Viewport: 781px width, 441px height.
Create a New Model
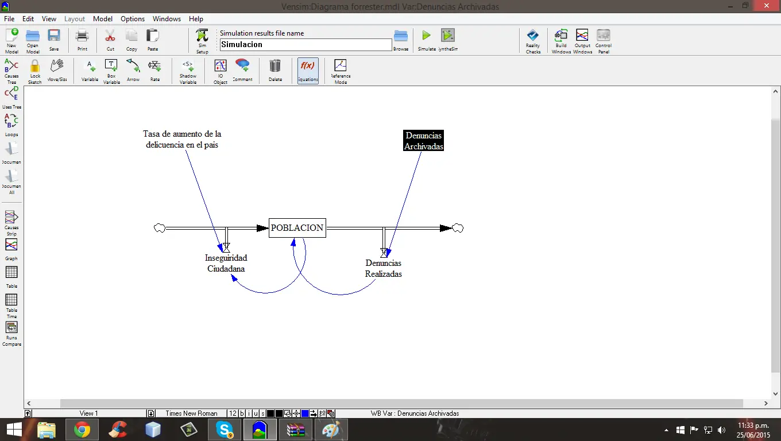pyautogui.click(x=11, y=40)
